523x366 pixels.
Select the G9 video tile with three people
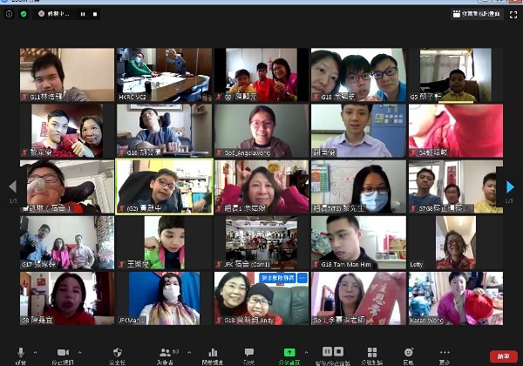261,75
